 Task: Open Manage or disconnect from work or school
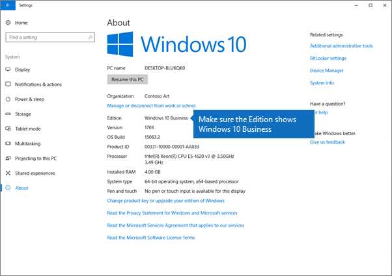click(x=151, y=106)
